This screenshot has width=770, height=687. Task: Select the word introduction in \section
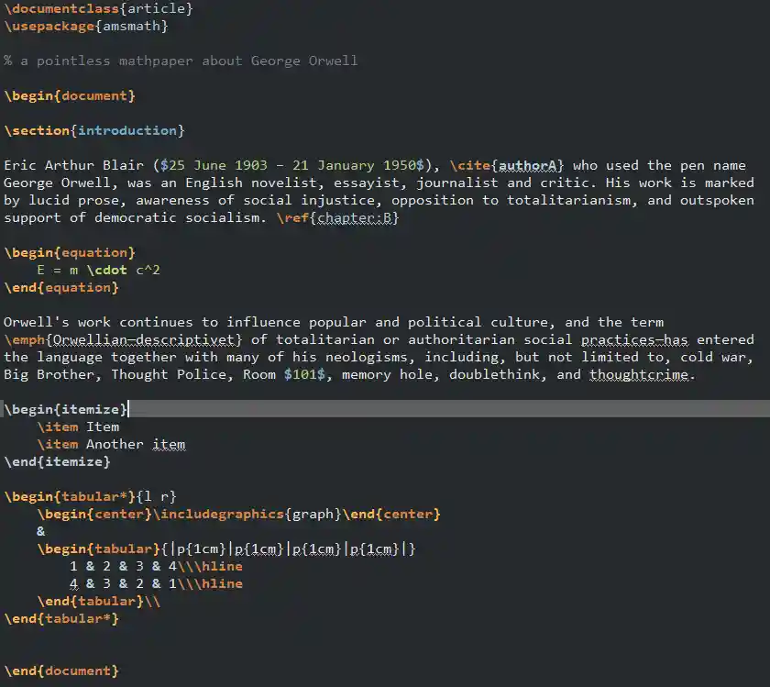[x=127, y=130]
